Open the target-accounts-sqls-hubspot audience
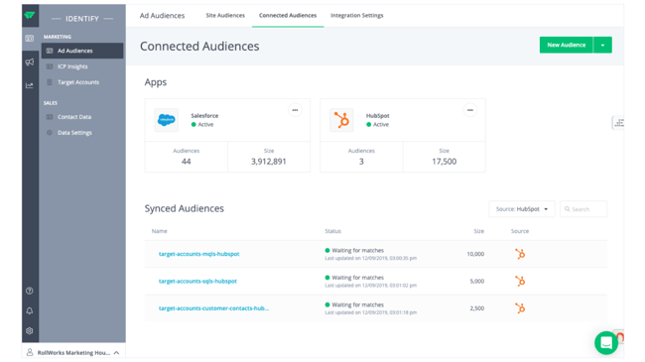 (x=197, y=282)
